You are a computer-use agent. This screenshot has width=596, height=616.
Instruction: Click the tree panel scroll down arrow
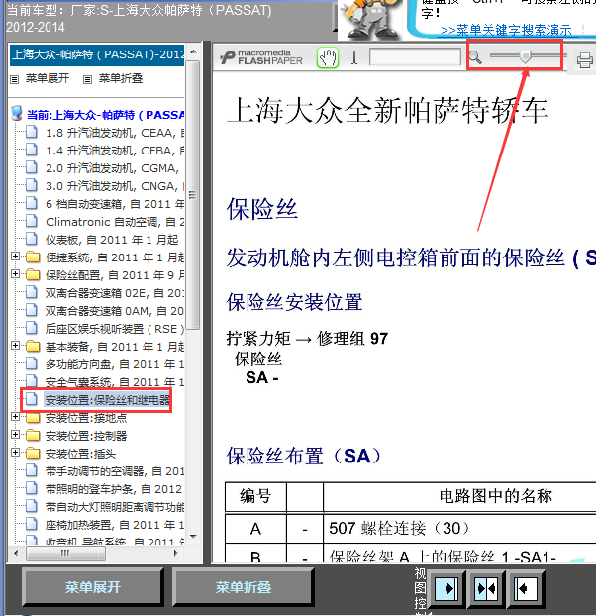tap(193, 536)
